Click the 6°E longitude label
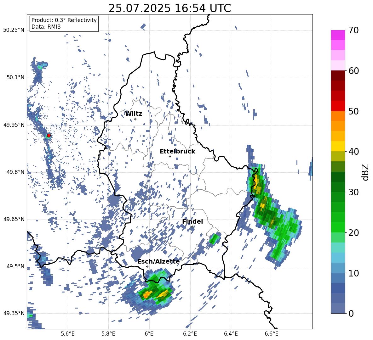 [x=149, y=334]
